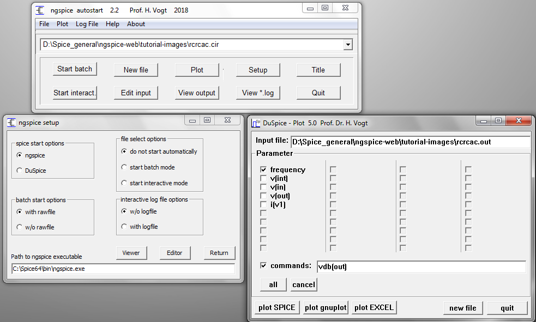Open the View *.log button
The height and width of the screenshot is (322, 536).
tap(258, 93)
